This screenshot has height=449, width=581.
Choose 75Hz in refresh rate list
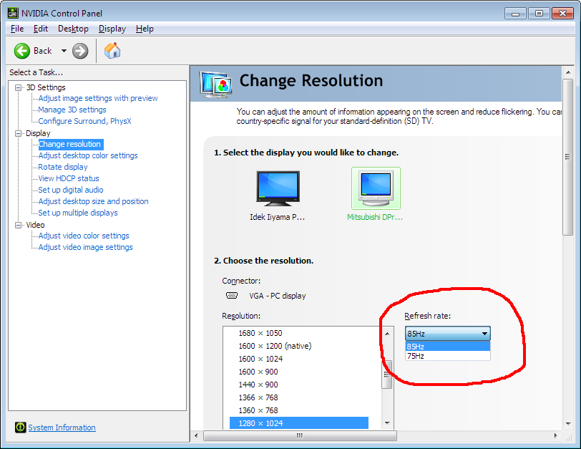[x=448, y=356]
